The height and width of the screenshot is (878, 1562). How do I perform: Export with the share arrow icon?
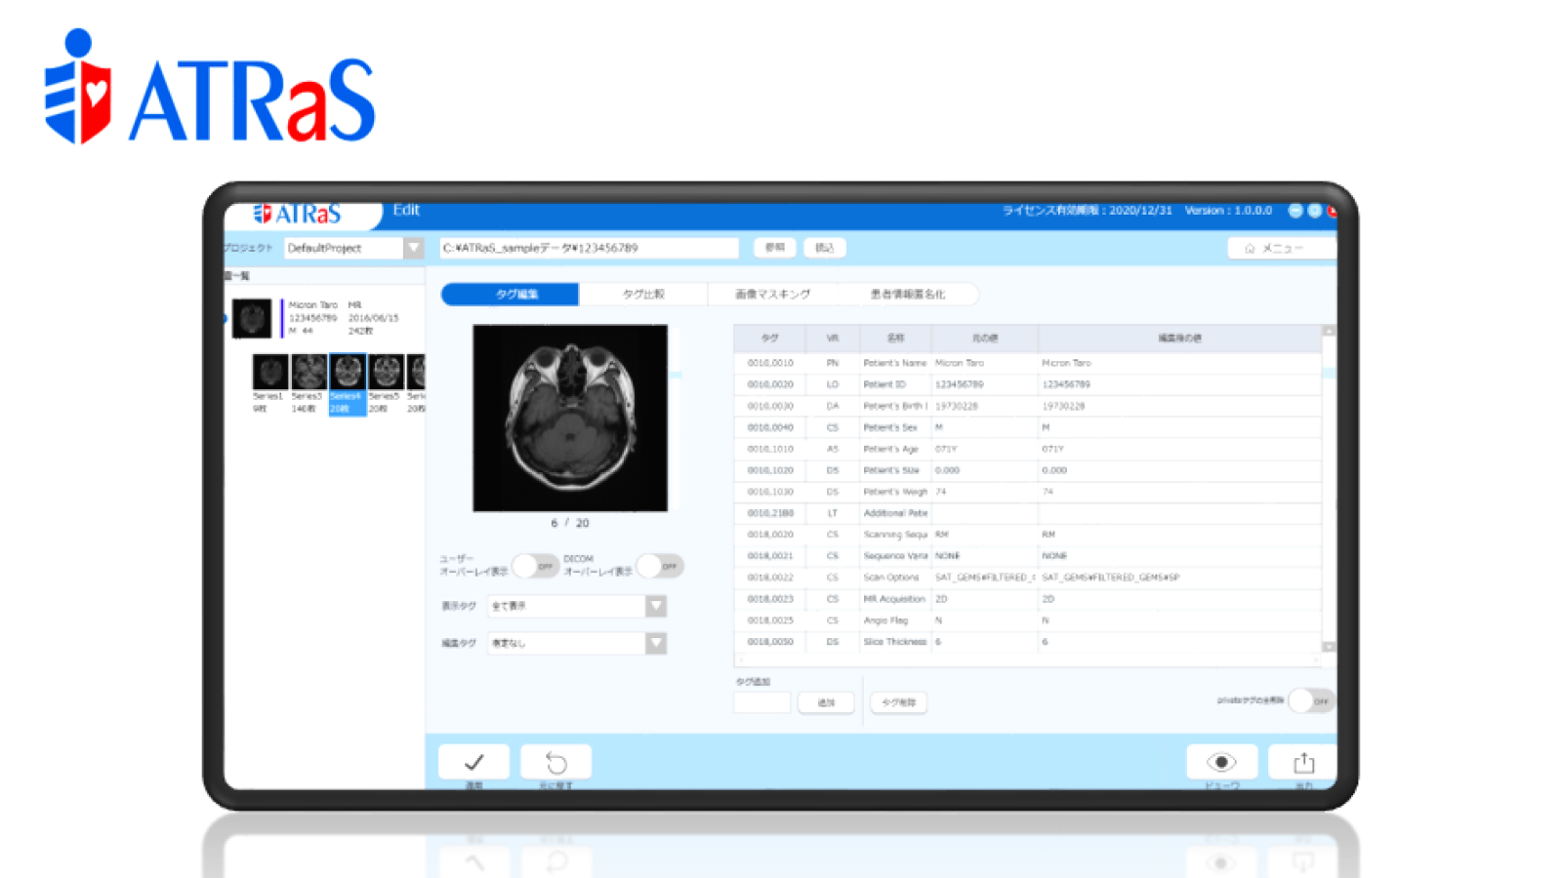(x=1303, y=762)
